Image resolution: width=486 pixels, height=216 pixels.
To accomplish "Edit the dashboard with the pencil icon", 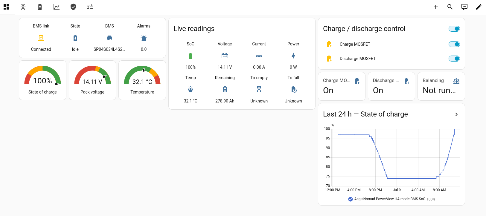I will click(479, 7).
